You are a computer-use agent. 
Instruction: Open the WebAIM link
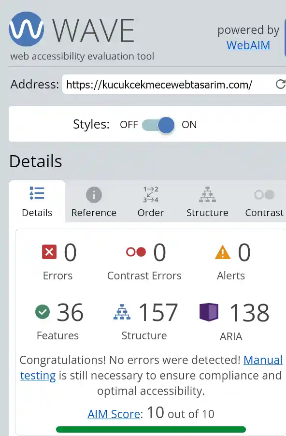tap(248, 45)
